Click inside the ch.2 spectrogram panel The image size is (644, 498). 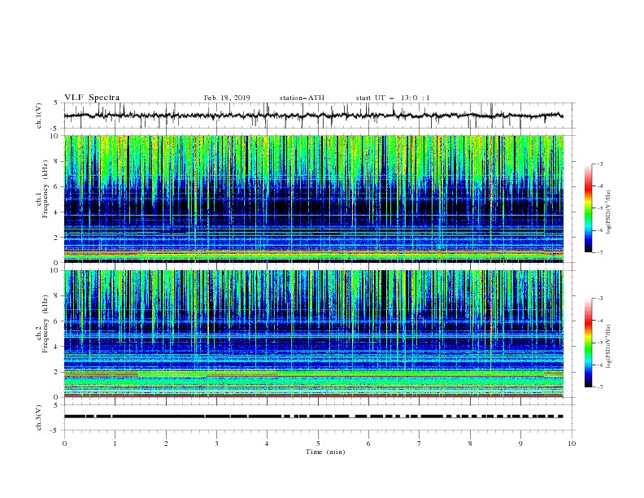click(x=314, y=334)
